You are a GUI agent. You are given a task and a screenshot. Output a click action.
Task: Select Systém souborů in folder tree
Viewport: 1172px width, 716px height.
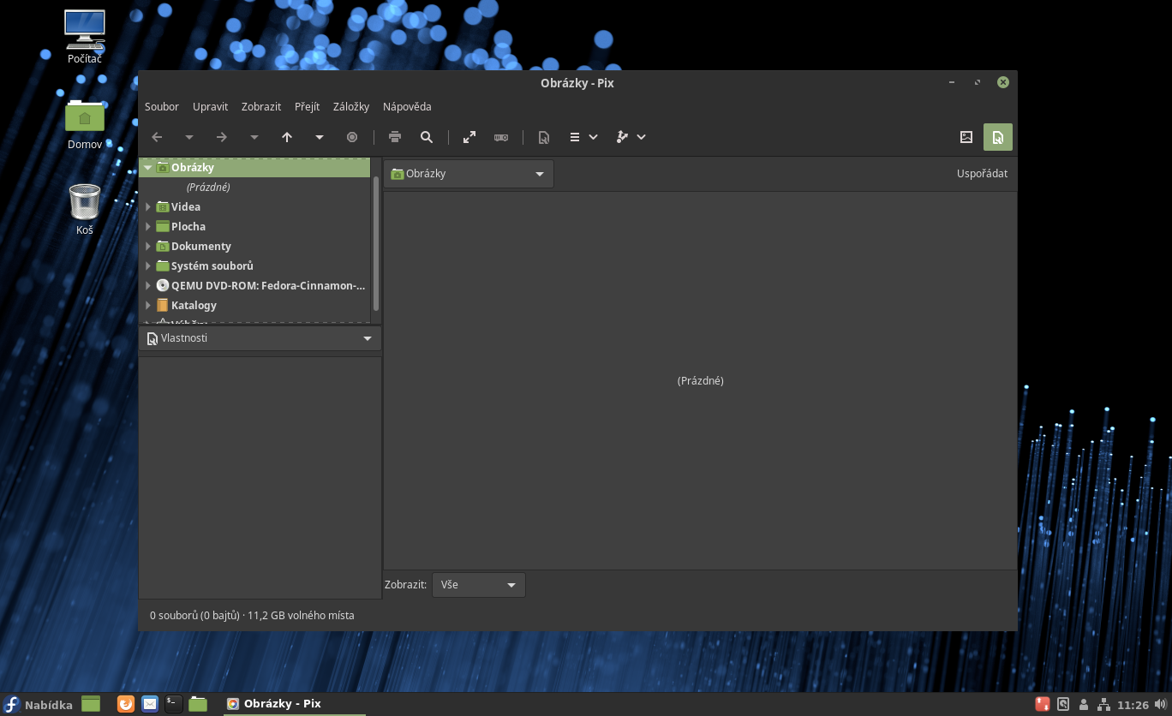(x=212, y=266)
